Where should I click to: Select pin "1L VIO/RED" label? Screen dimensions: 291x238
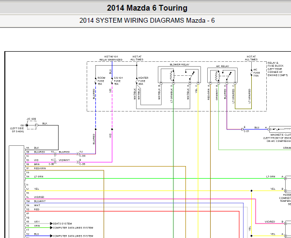point(35,197)
